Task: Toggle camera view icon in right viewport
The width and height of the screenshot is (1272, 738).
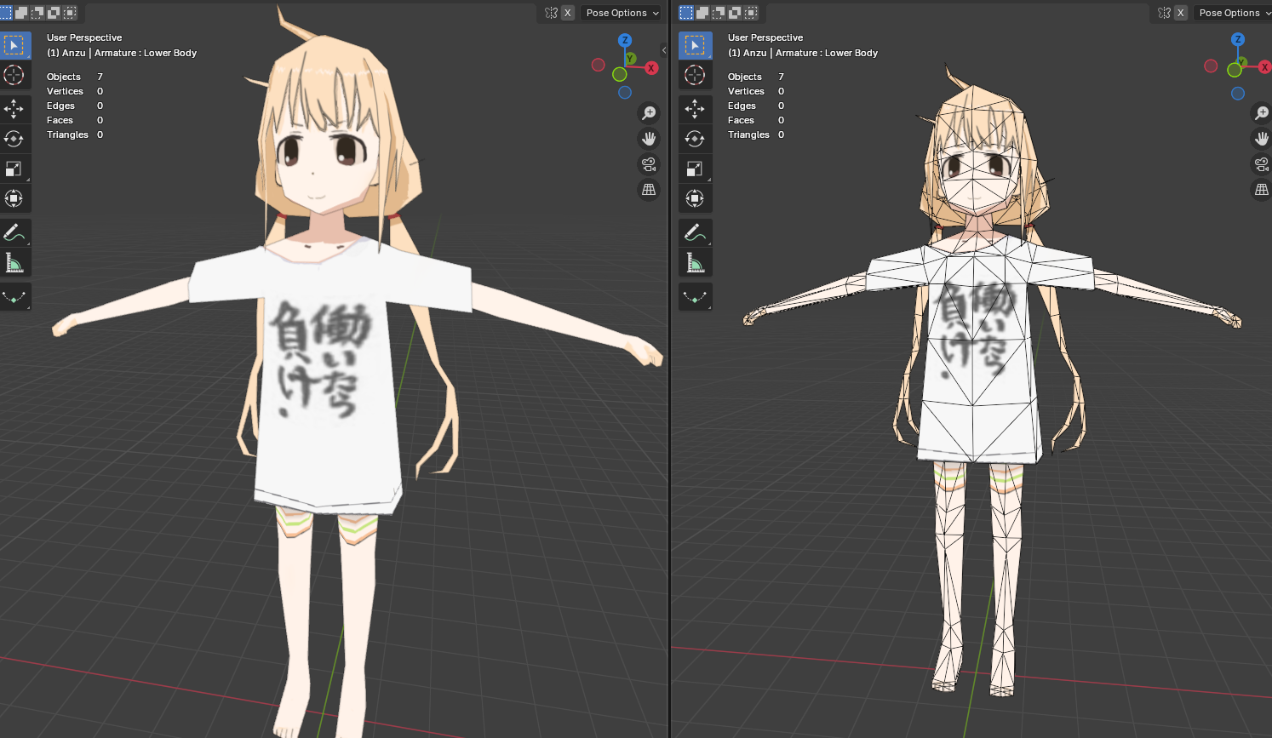Action: [x=1262, y=163]
